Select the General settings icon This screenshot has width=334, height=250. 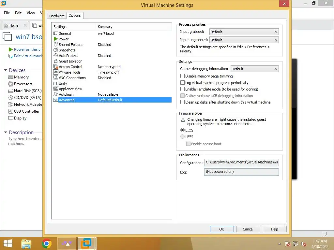(x=55, y=34)
